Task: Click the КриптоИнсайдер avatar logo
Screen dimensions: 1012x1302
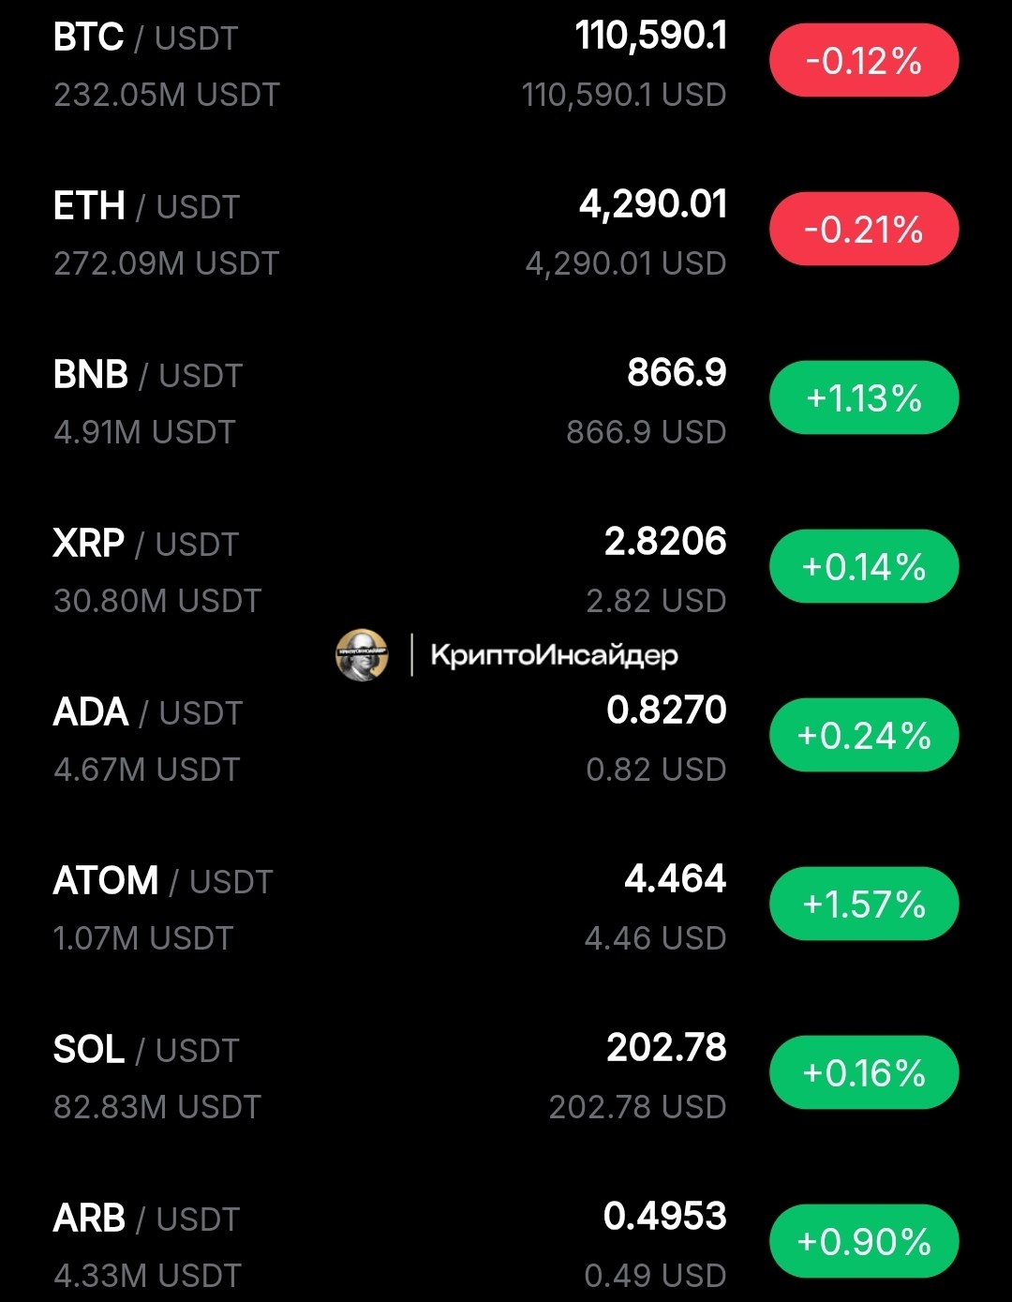Action: [x=362, y=654]
